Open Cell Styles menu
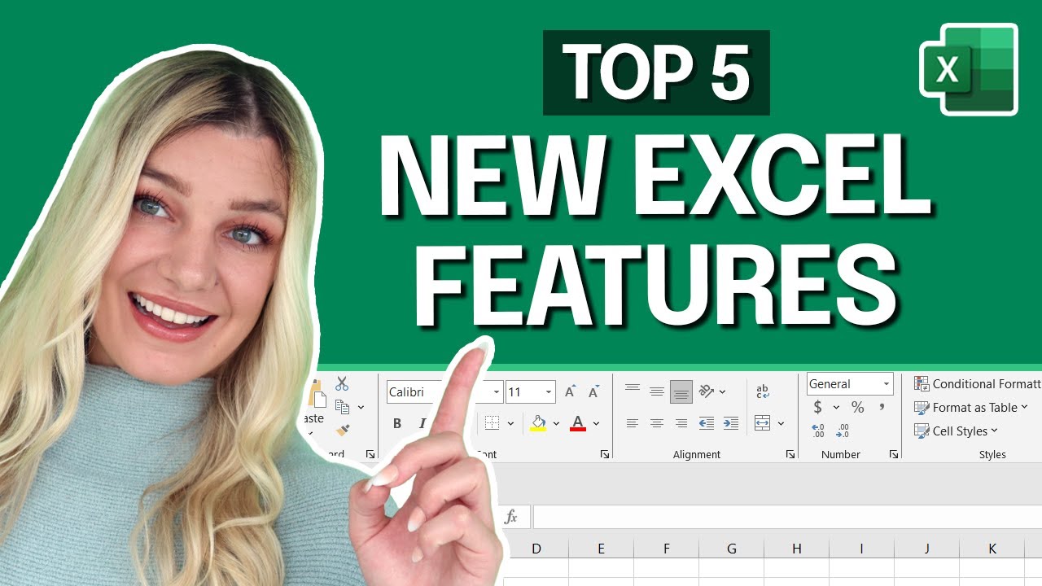This screenshot has height=586, width=1042. click(x=957, y=431)
